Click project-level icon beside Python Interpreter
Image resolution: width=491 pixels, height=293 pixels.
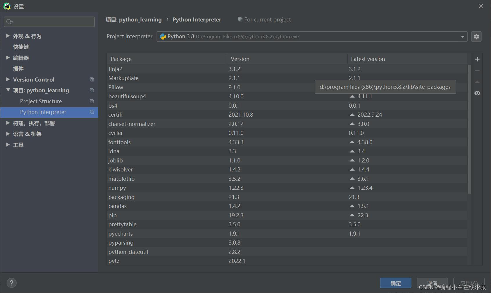pyautogui.click(x=92, y=112)
